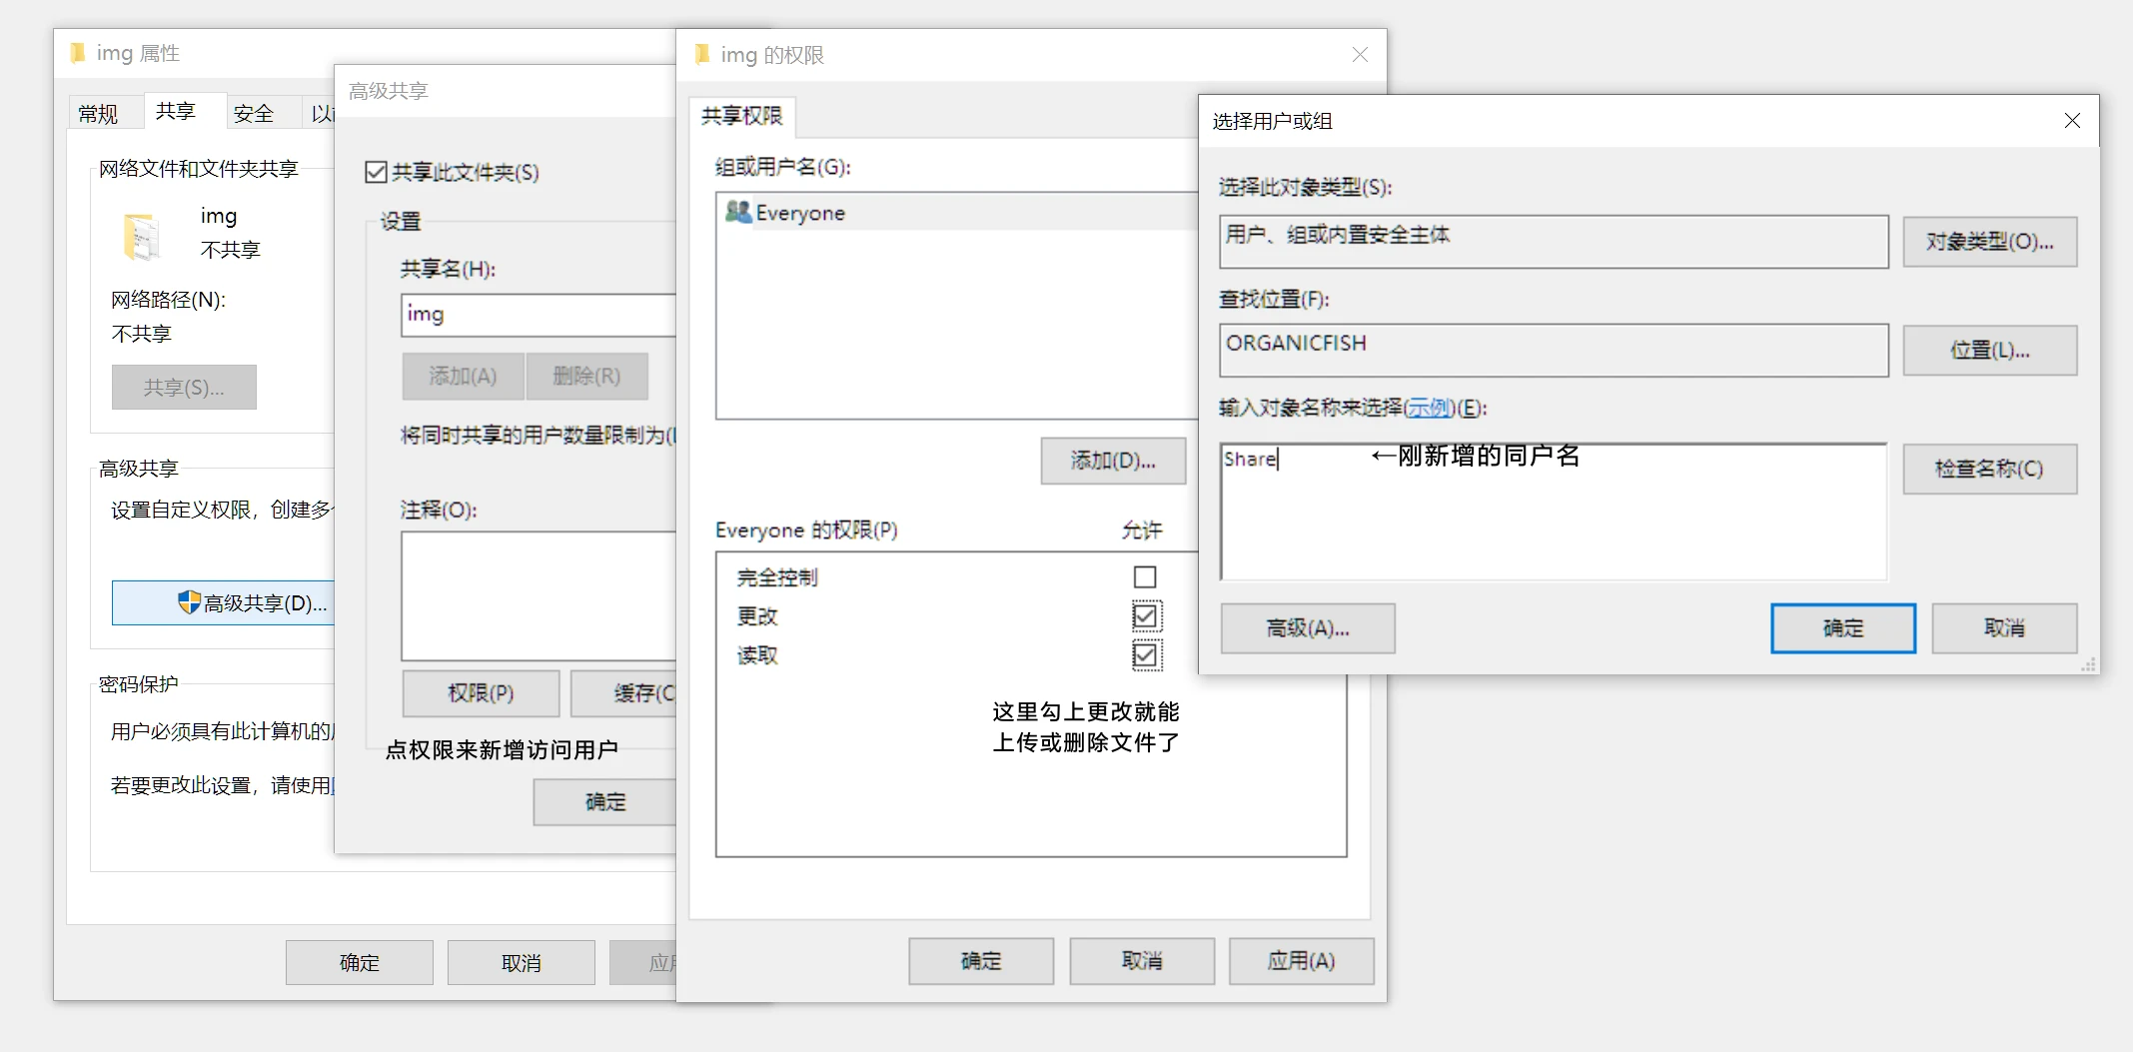Click the 注释 comment text box
The height and width of the screenshot is (1052, 2133).
[539, 595]
